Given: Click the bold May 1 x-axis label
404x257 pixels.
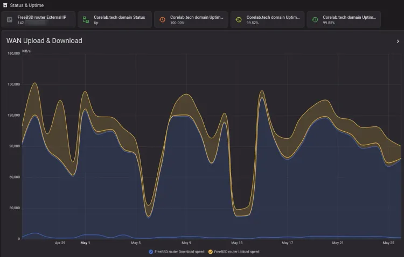Looking at the screenshot, I should pos(85,243).
